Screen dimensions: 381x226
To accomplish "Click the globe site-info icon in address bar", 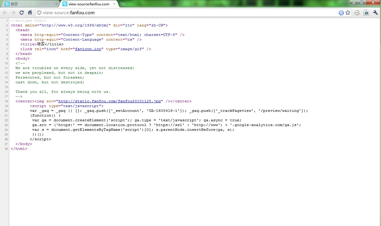I will pyautogui.click(x=39, y=13).
